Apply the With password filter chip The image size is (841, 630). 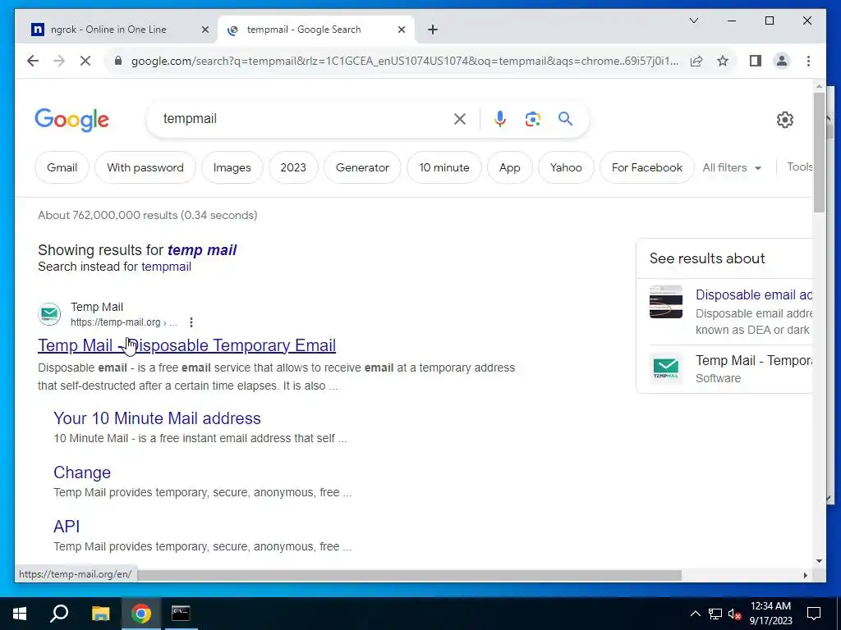point(145,167)
